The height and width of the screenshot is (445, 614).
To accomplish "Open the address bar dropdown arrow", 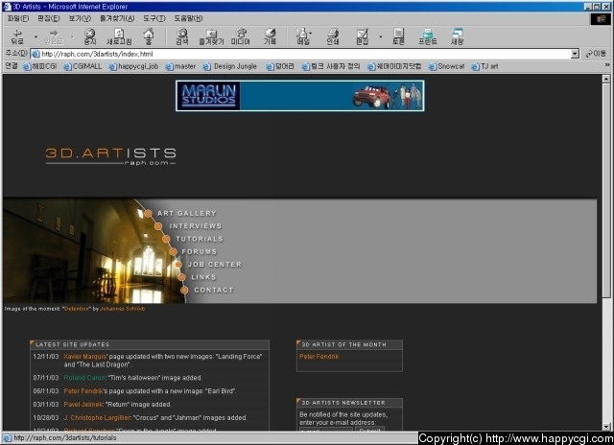I will (x=575, y=54).
